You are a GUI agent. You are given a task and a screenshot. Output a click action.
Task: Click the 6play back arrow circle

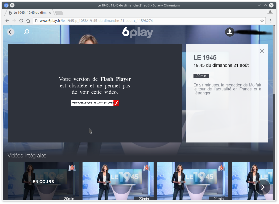pyautogui.click(x=11, y=32)
